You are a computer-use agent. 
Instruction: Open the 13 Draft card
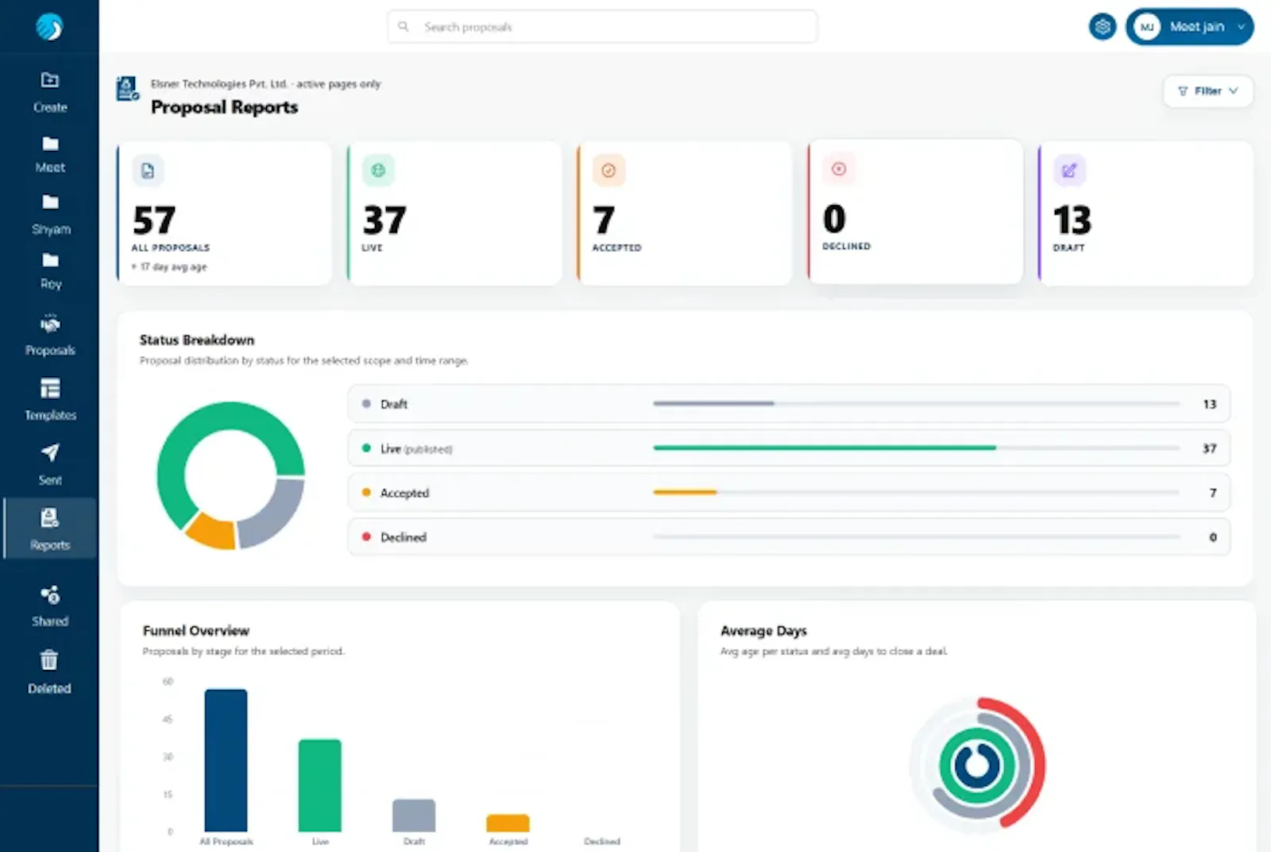click(1145, 213)
